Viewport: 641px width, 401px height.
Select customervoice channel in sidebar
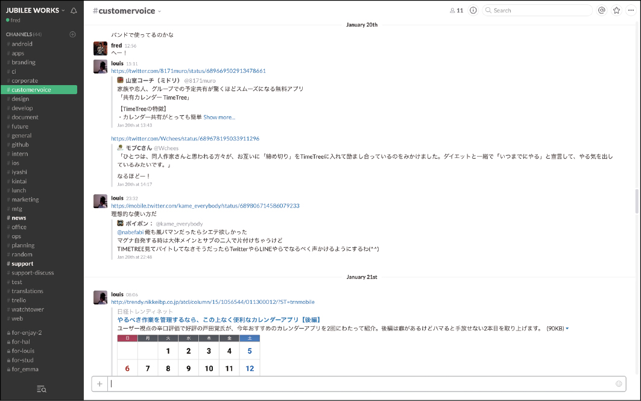click(x=39, y=89)
